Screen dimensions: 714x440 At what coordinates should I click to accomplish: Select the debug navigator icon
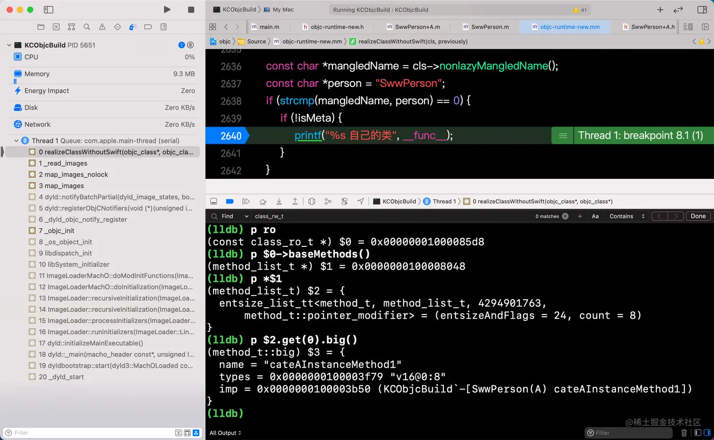tap(133, 27)
